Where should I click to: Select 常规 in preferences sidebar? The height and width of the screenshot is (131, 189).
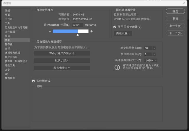coord(7,11)
